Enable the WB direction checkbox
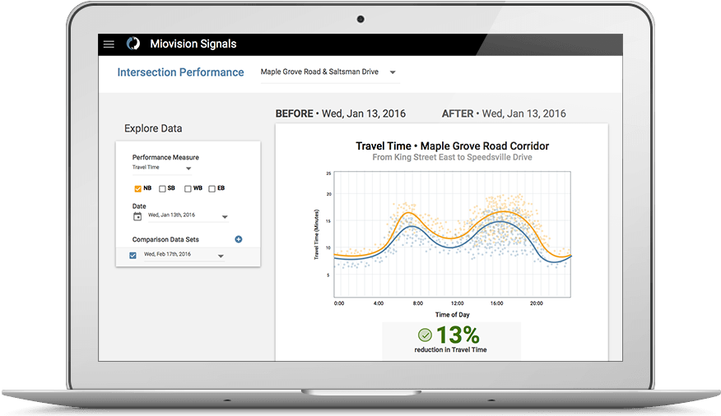The width and height of the screenshot is (721, 416). coord(188,189)
